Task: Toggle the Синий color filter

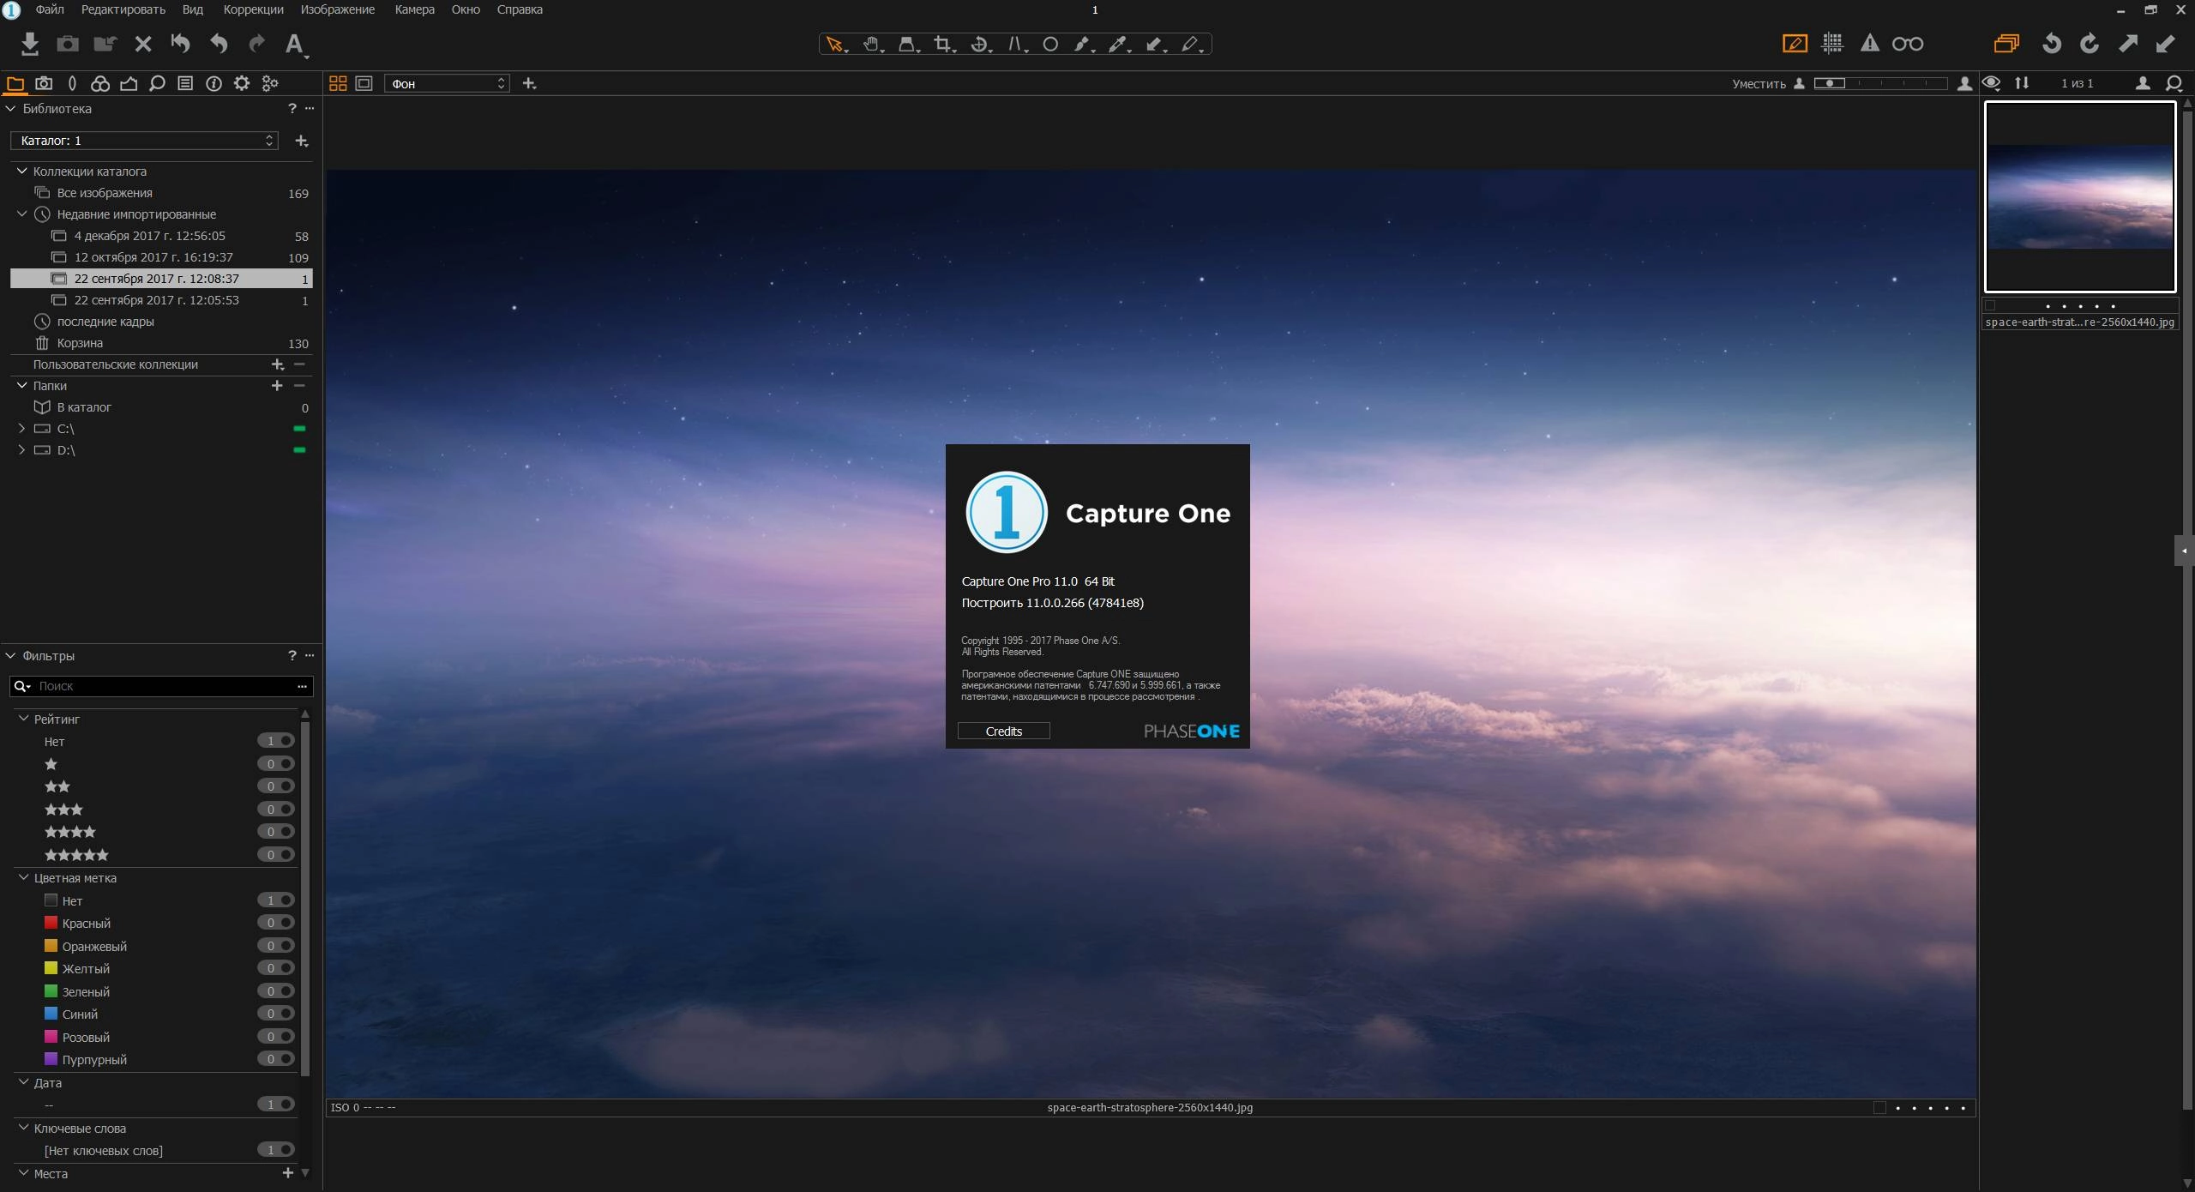Action: (x=276, y=1014)
